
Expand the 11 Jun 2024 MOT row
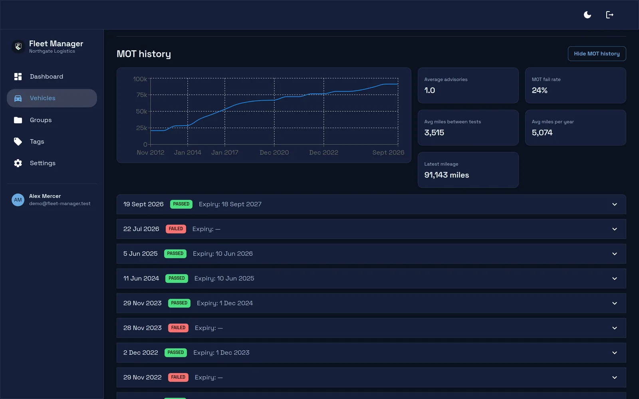pyautogui.click(x=371, y=279)
